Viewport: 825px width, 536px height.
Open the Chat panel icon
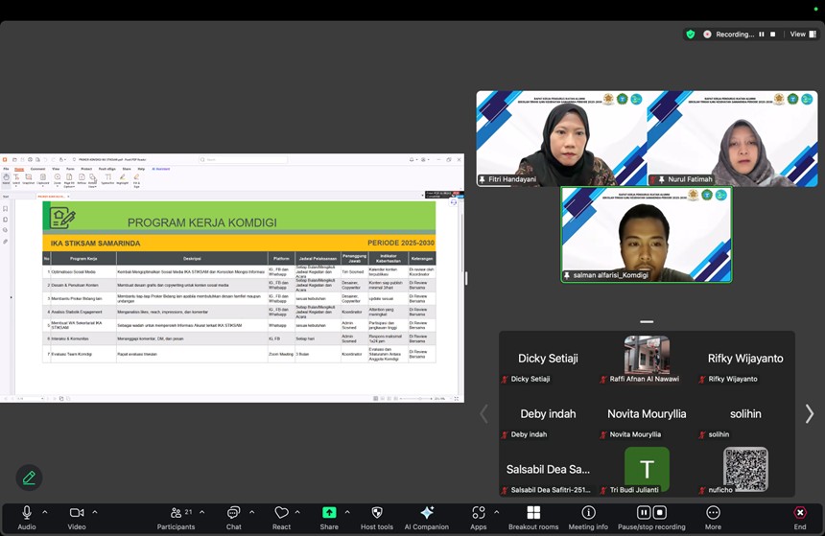[233, 513]
